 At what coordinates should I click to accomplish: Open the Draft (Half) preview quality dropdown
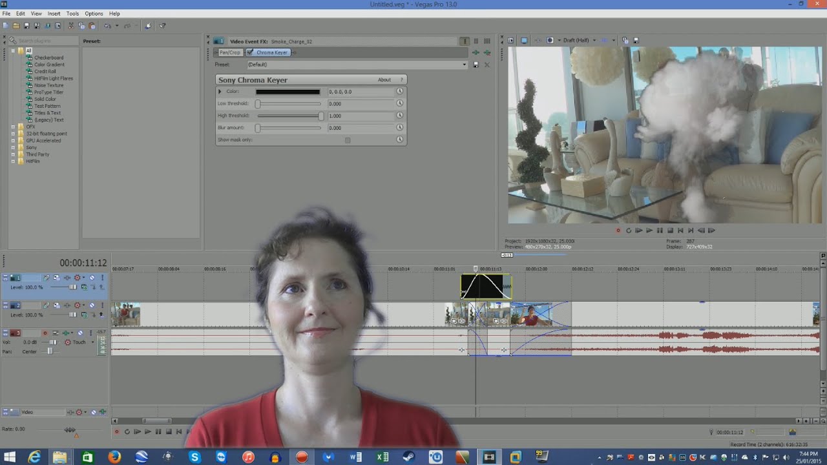(x=579, y=40)
